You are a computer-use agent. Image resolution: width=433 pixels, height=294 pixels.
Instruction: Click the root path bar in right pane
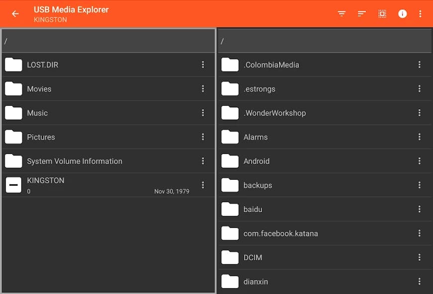coord(324,41)
